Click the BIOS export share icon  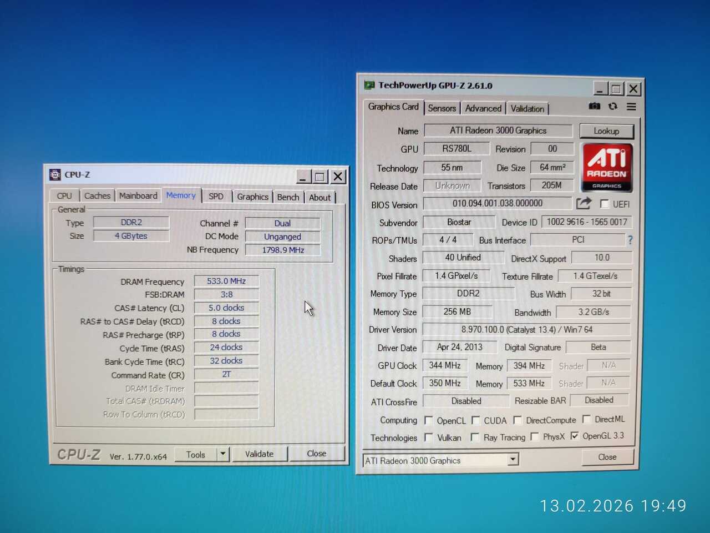[584, 204]
